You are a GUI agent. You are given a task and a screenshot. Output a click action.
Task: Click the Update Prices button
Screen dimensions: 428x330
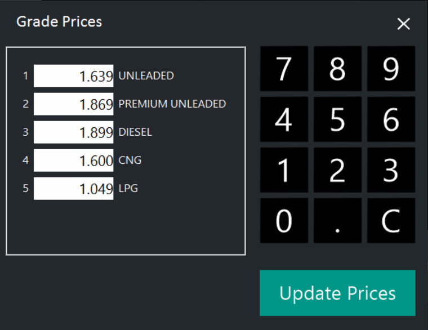(x=337, y=293)
